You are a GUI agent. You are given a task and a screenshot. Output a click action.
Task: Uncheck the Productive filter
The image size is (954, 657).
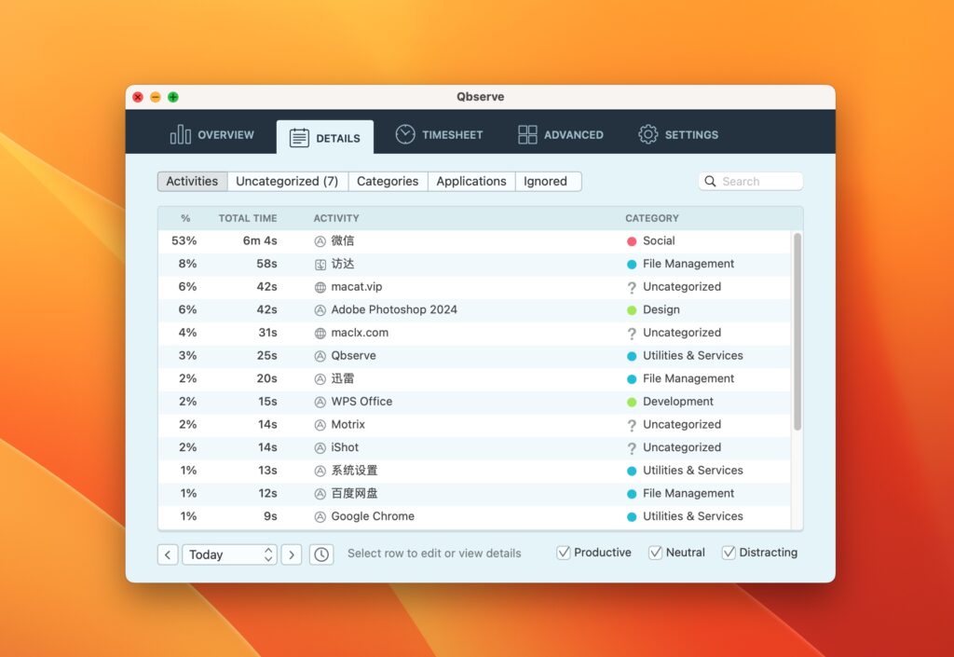pyautogui.click(x=563, y=552)
